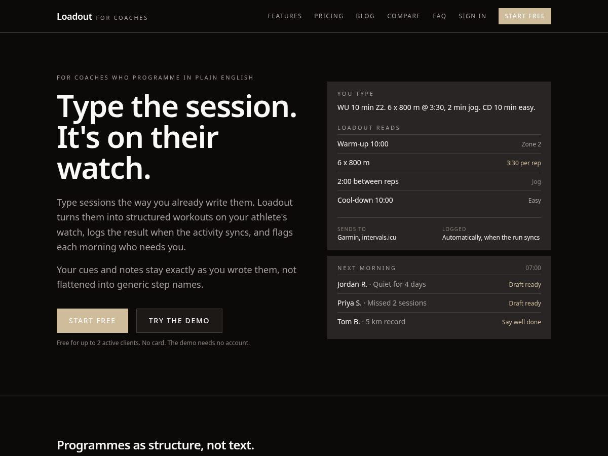Click the 'Zone 2' value

[531, 144]
